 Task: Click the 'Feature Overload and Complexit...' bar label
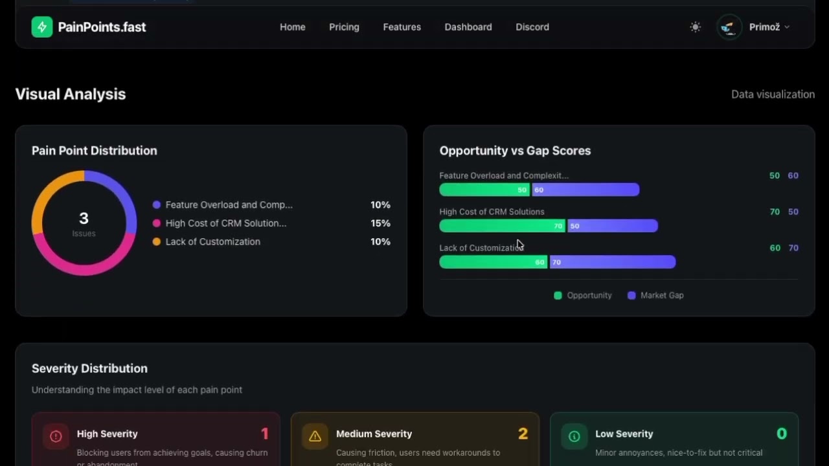(504, 175)
